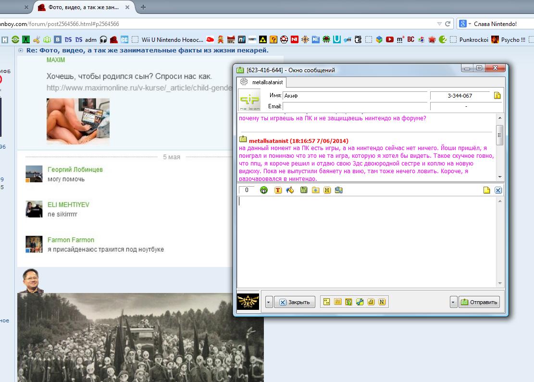Viewport: 534px width, 382px height.
Task: Click the red T font icon
Action: click(x=278, y=190)
